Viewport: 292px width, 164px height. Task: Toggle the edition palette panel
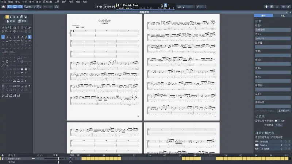point(9,7)
